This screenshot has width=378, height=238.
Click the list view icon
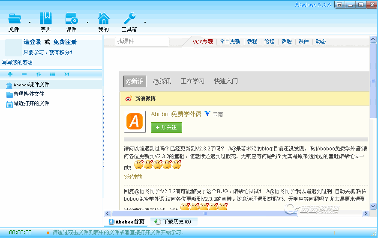(x=53, y=74)
